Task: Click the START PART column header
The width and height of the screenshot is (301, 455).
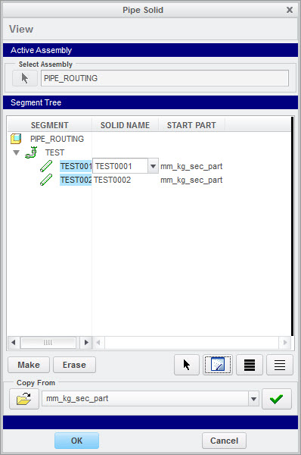Action: point(191,125)
